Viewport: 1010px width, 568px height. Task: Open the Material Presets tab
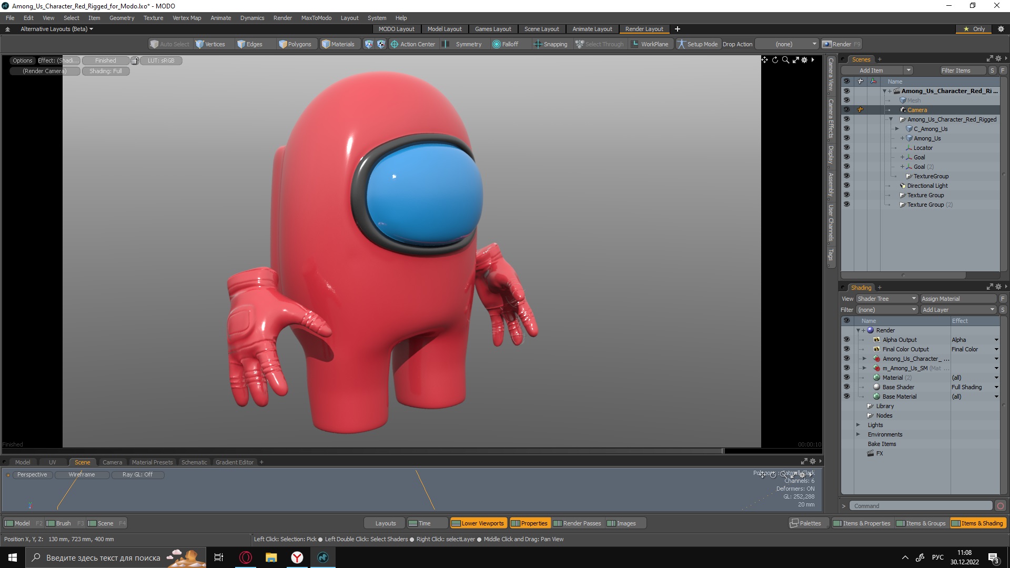152,462
